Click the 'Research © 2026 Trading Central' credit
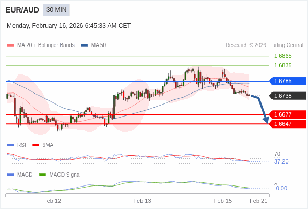308x209 pixels. (264, 45)
